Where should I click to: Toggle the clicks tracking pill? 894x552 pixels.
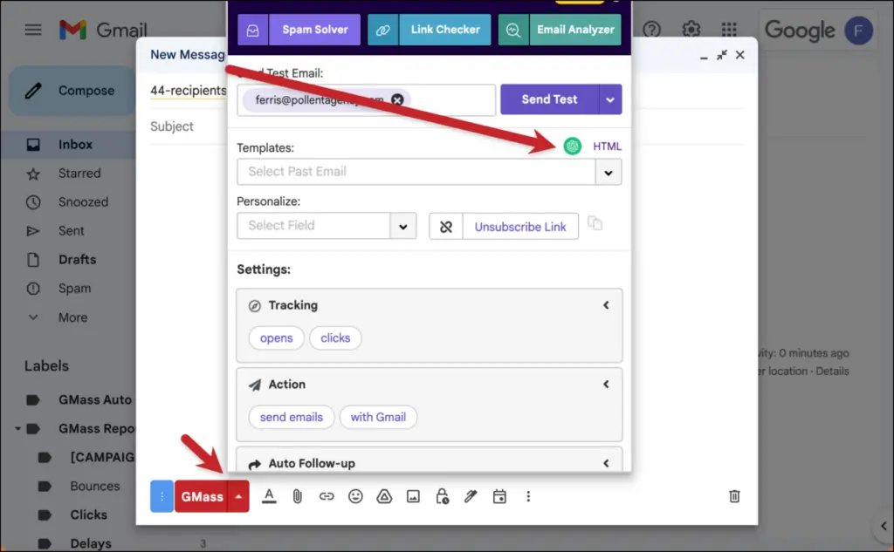pyautogui.click(x=335, y=338)
